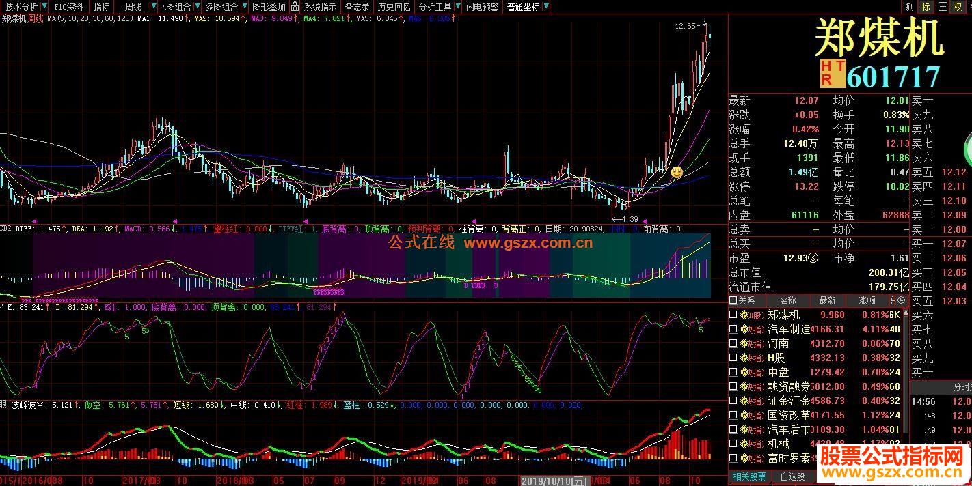The height and width of the screenshot is (486, 972).
Task: Click the 分时 tab header at right
Action: tap(962, 387)
